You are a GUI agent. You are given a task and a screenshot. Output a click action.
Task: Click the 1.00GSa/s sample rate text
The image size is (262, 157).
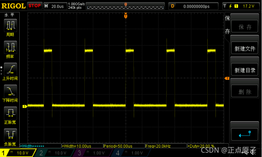(77, 4)
